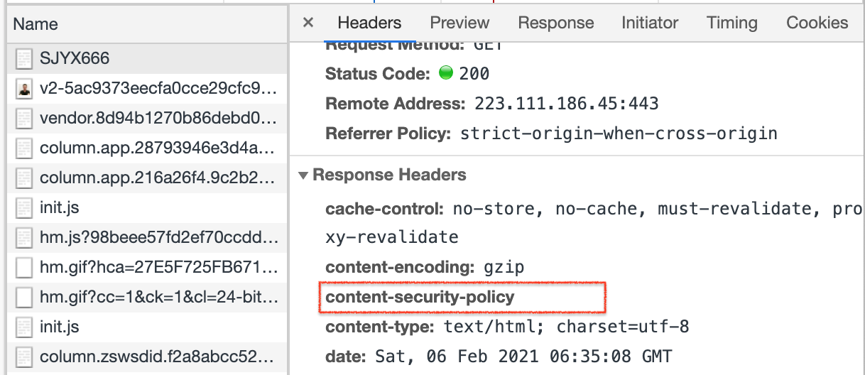Select the content-security-policy header name
The width and height of the screenshot is (865, 375).
pyautogui.click(x=419, y=297)
